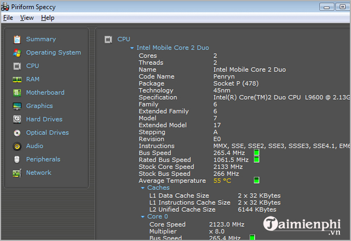Minimize the Piriform Speccy window
This screenshot has height=241, width=351.
[327, 7]
